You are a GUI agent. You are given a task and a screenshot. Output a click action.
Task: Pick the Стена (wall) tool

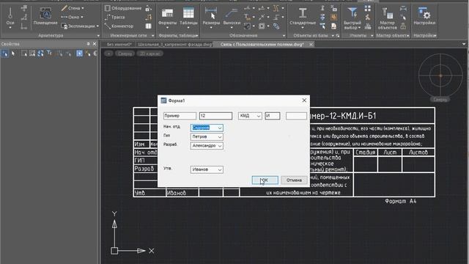73,8
